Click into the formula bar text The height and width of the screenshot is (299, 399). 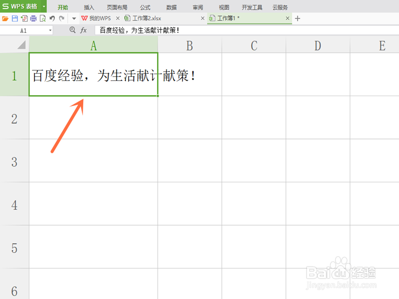(x=247, y=30)
